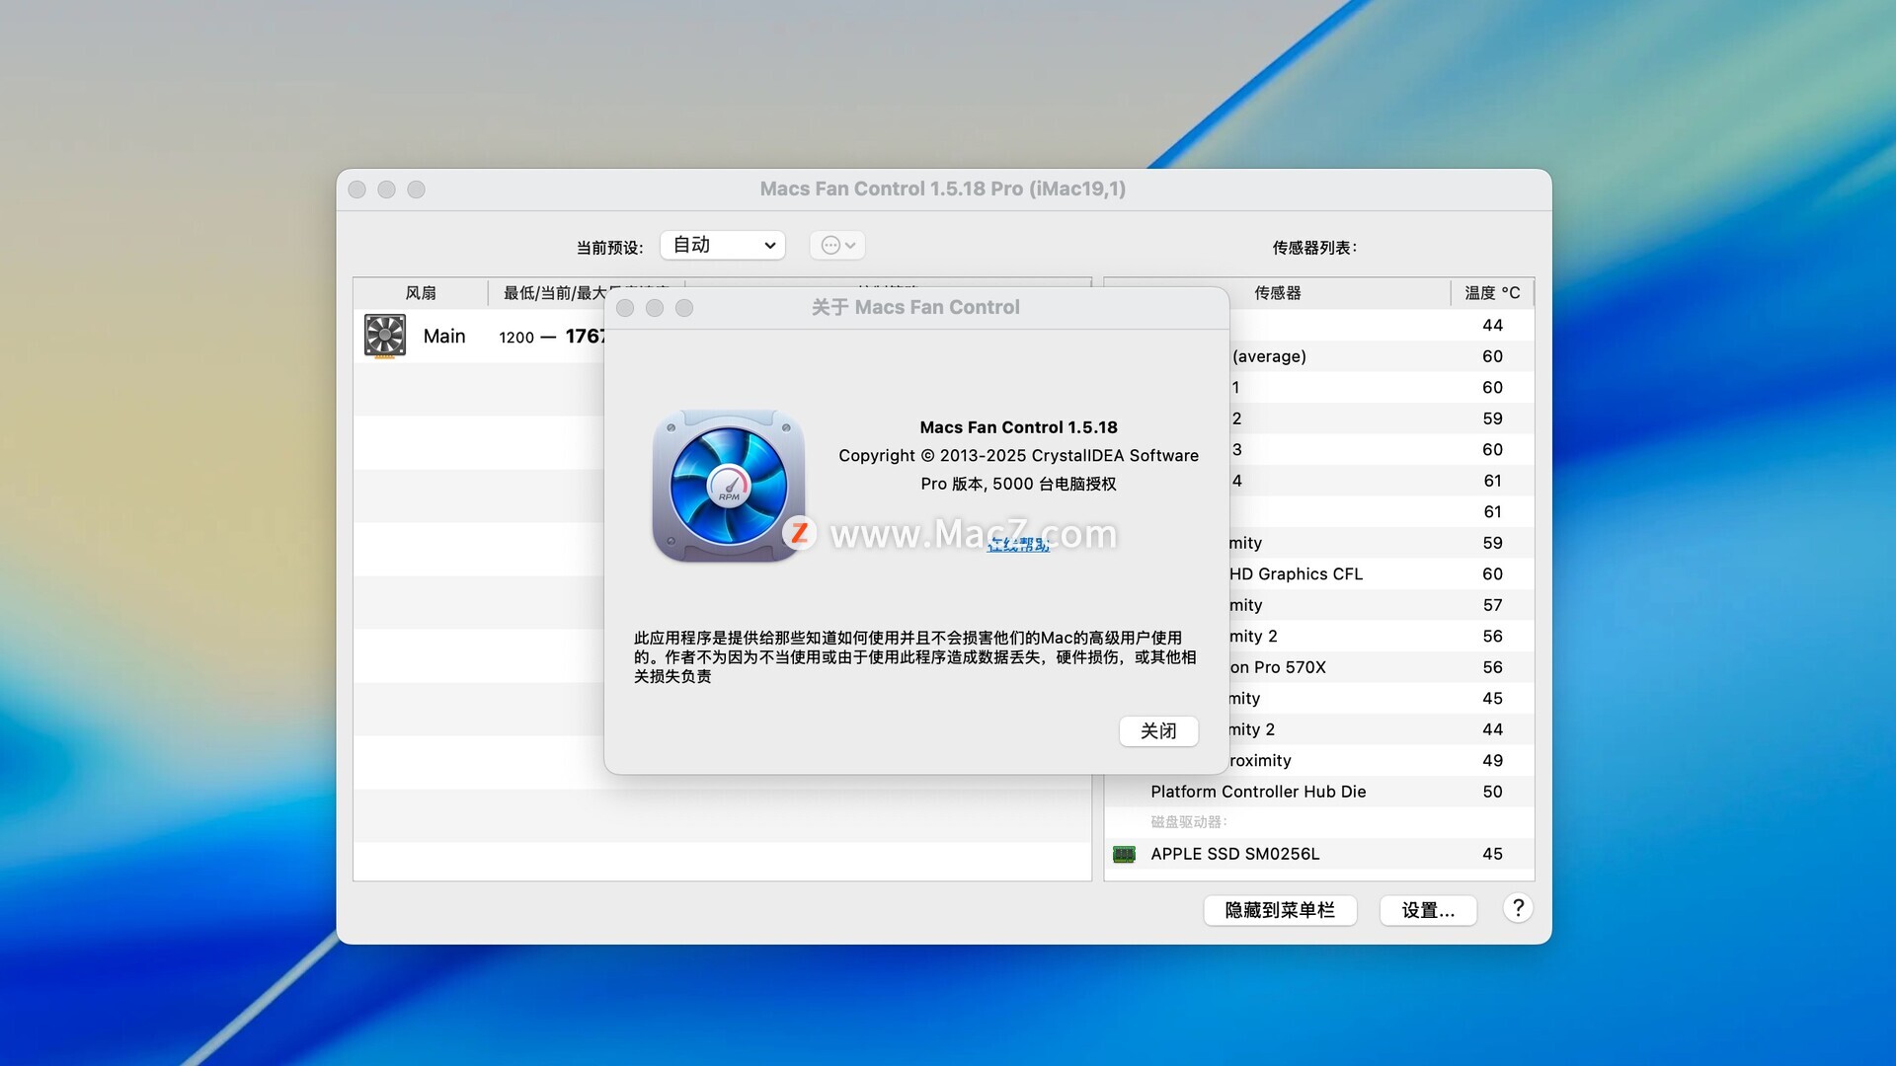The height and width of the screenshot is (1066, 1896).
Task: Select the Platform Controller Hub Die row
Action: pyautogui.click(x=1258, y=792)
